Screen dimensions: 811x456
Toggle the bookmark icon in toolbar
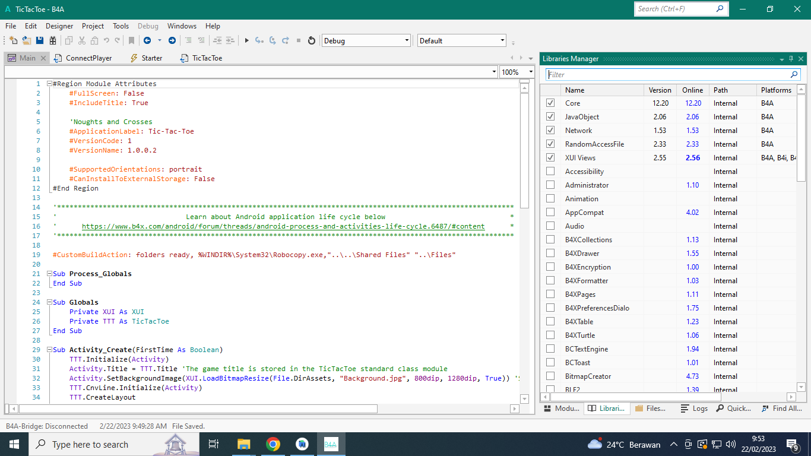point(131,40)
